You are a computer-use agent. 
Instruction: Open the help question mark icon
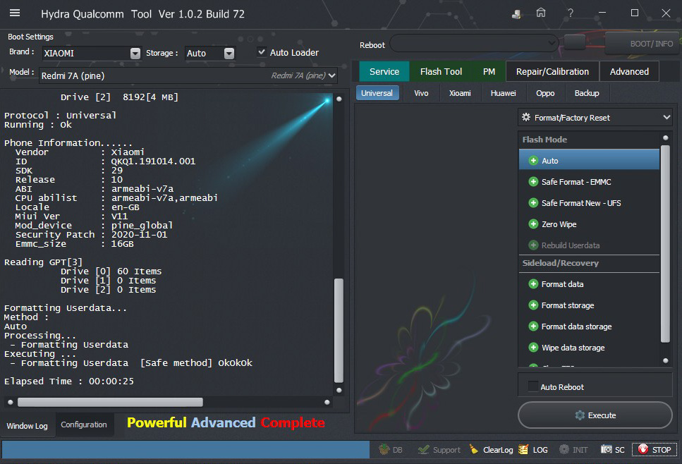(570, 13)
